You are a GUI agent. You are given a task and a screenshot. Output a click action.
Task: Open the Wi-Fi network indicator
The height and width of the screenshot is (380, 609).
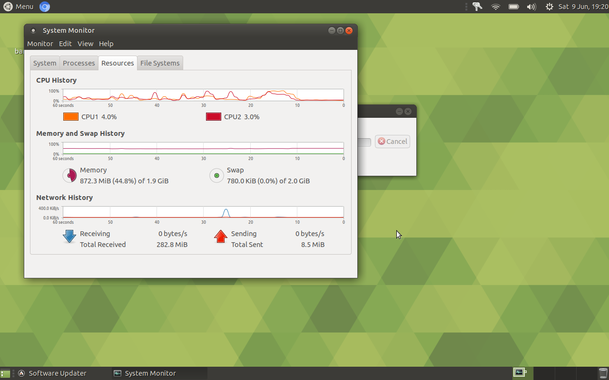(x=496, y=7)
